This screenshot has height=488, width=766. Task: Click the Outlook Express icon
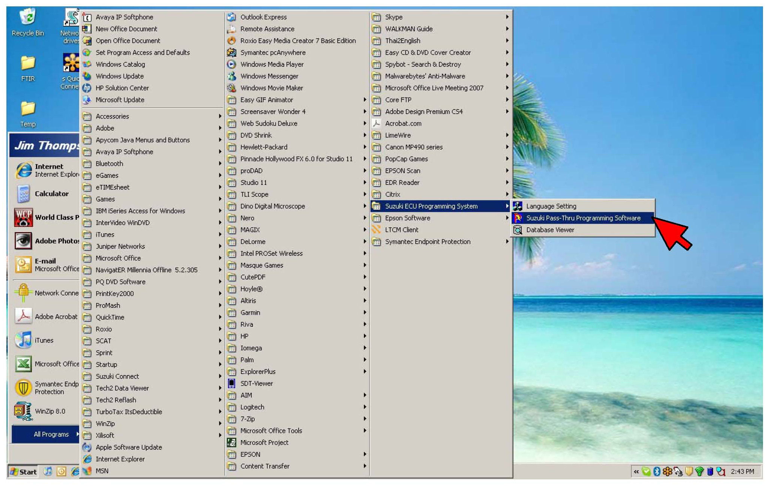[x=232, y=17]
